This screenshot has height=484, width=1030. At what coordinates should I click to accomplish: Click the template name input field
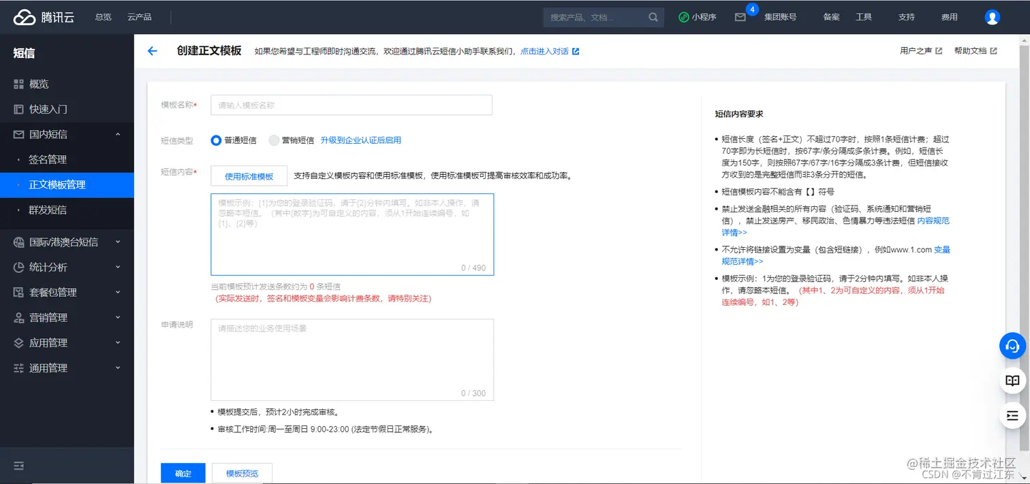tap(351, 104)
